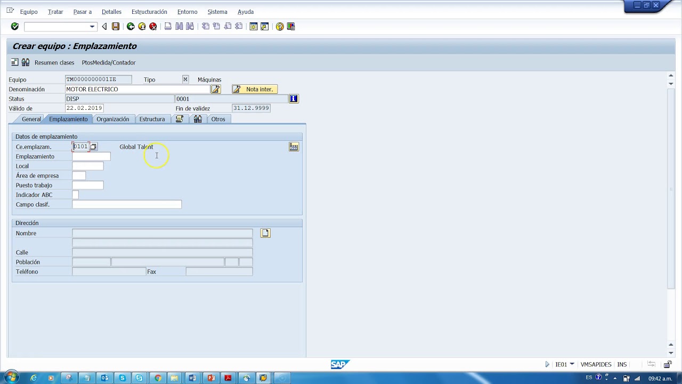The image size is (682, 384).
Task: Click the Print icon
Action: point(168,27)
